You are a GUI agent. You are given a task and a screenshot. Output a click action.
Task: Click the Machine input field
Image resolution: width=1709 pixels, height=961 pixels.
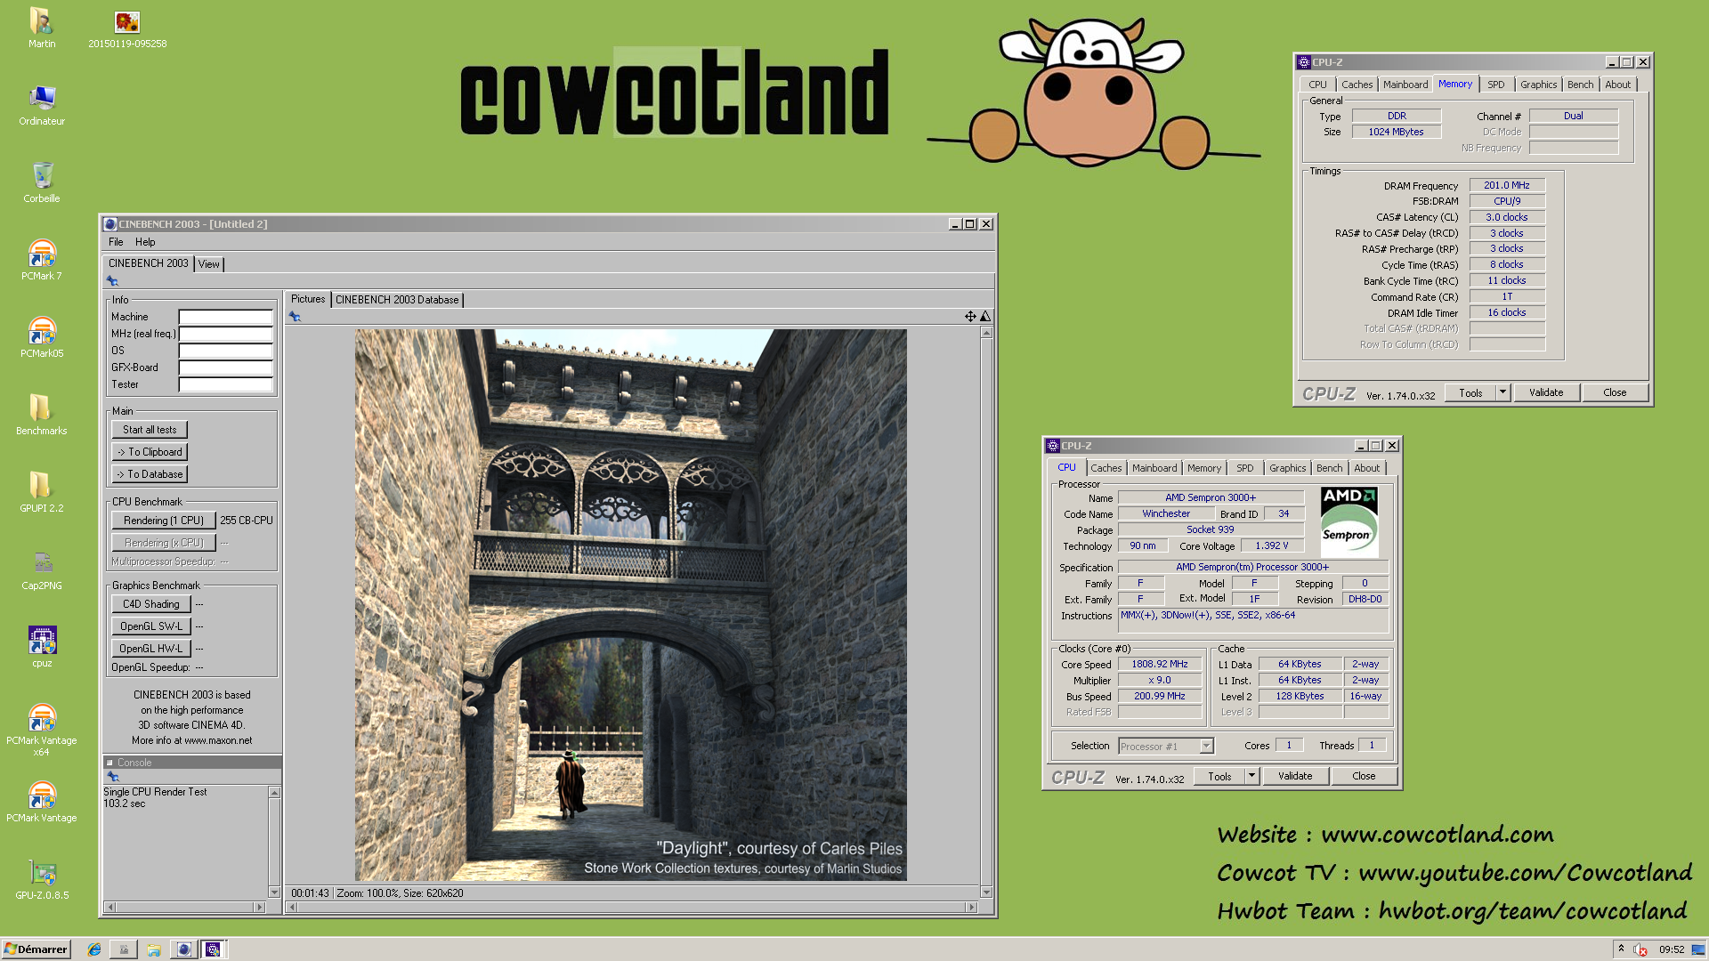click(x=225, y=317)
